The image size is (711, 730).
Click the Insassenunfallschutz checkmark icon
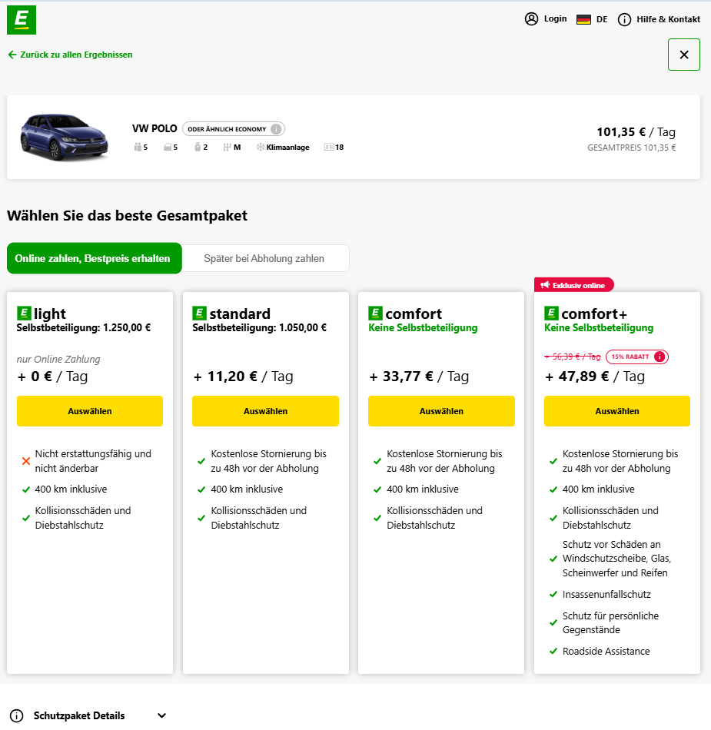[x=553, y=594]
